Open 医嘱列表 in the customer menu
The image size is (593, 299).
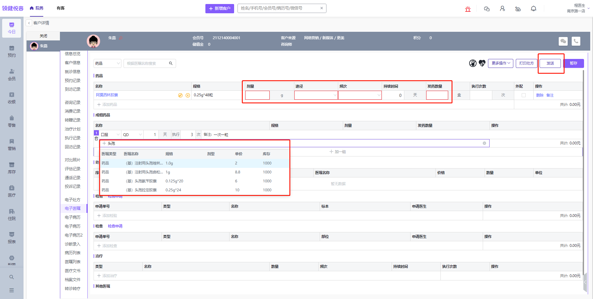click(73, 262)
